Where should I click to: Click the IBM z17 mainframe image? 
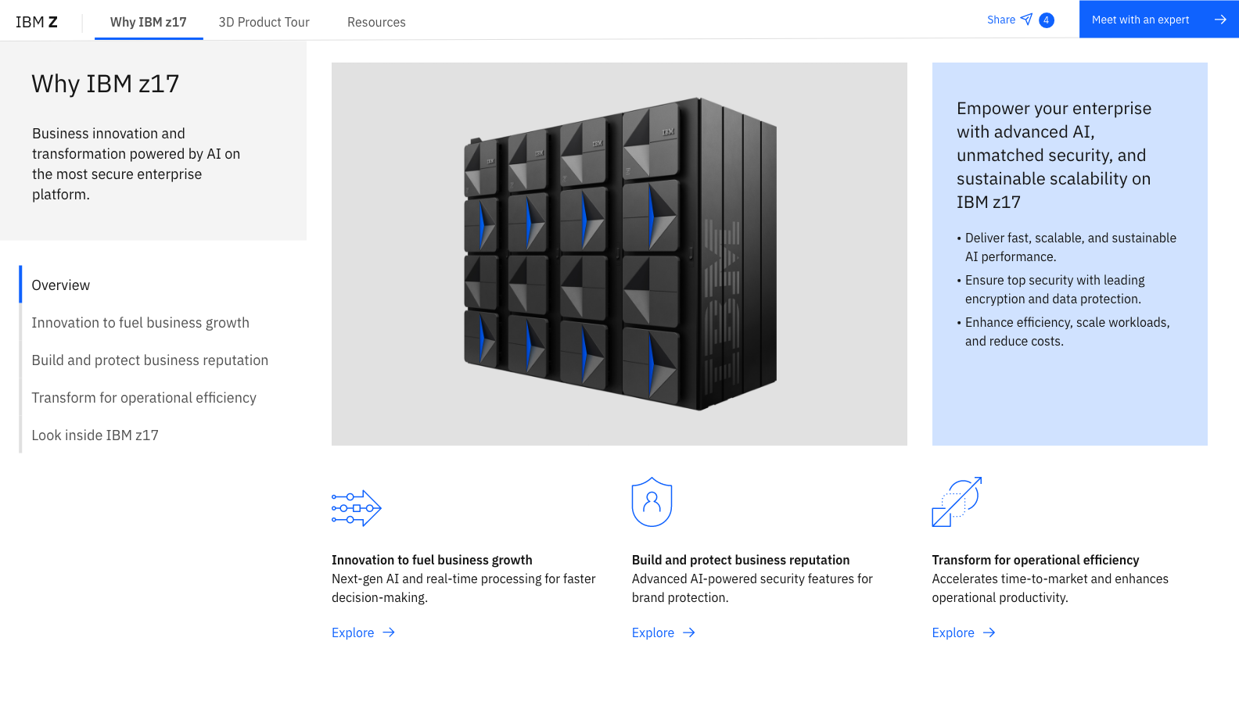click(x=619, y=254)
